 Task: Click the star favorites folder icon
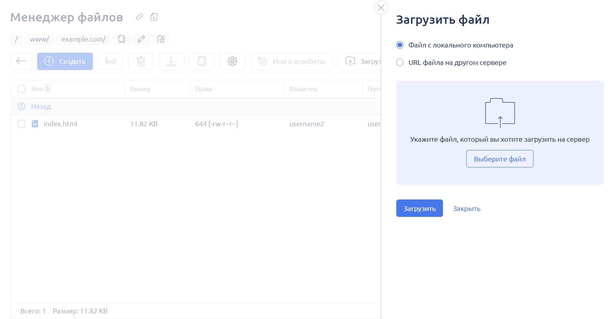161,39
